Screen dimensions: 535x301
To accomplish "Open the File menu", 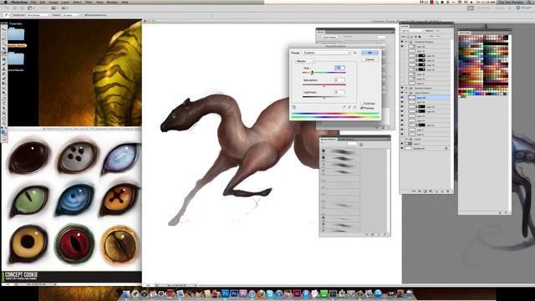I will tap(33, 3).
